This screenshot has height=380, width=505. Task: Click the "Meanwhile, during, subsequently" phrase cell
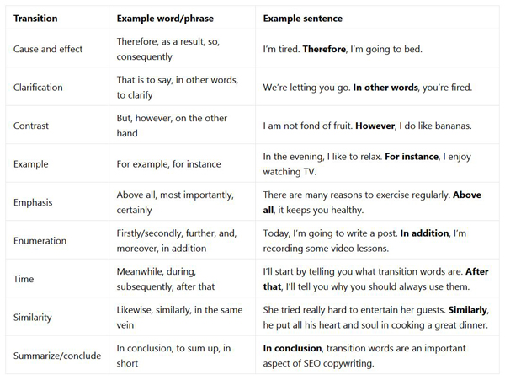coord(164,279)
